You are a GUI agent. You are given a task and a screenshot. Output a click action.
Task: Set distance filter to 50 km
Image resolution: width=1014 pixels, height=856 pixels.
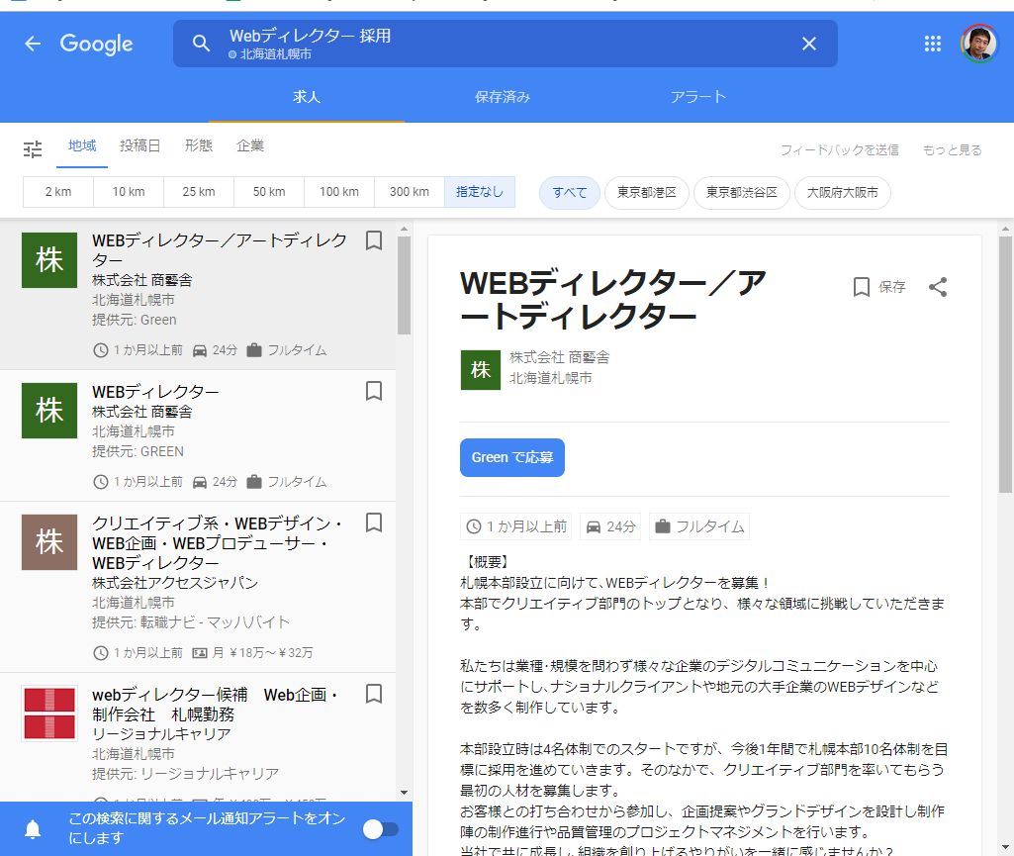click(269, 192)
